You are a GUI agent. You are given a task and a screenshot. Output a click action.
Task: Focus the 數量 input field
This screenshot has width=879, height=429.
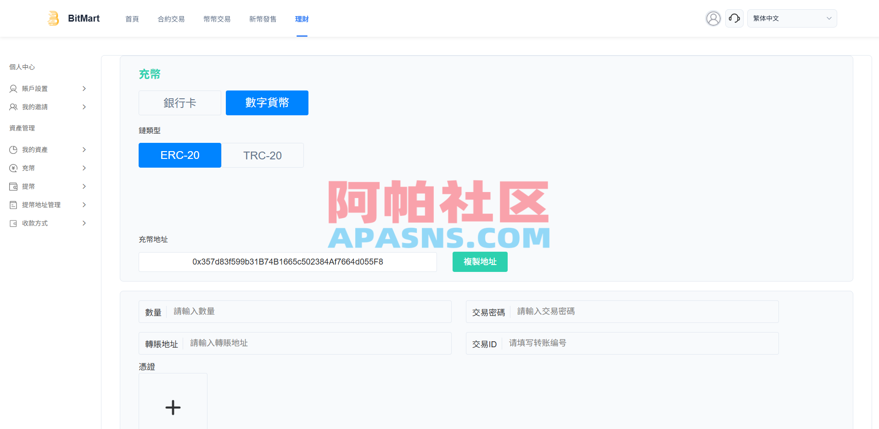tap(295, 311)
